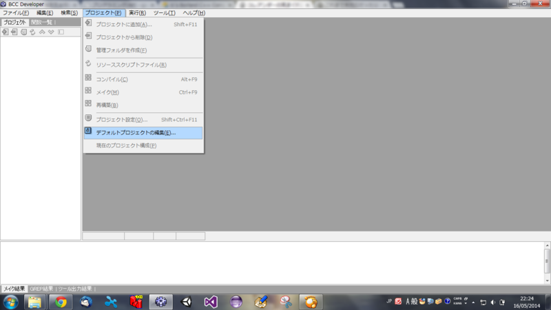The image size is (551, 310).
Task: Open the 実行(R) menu
Action: pos(137,13)
